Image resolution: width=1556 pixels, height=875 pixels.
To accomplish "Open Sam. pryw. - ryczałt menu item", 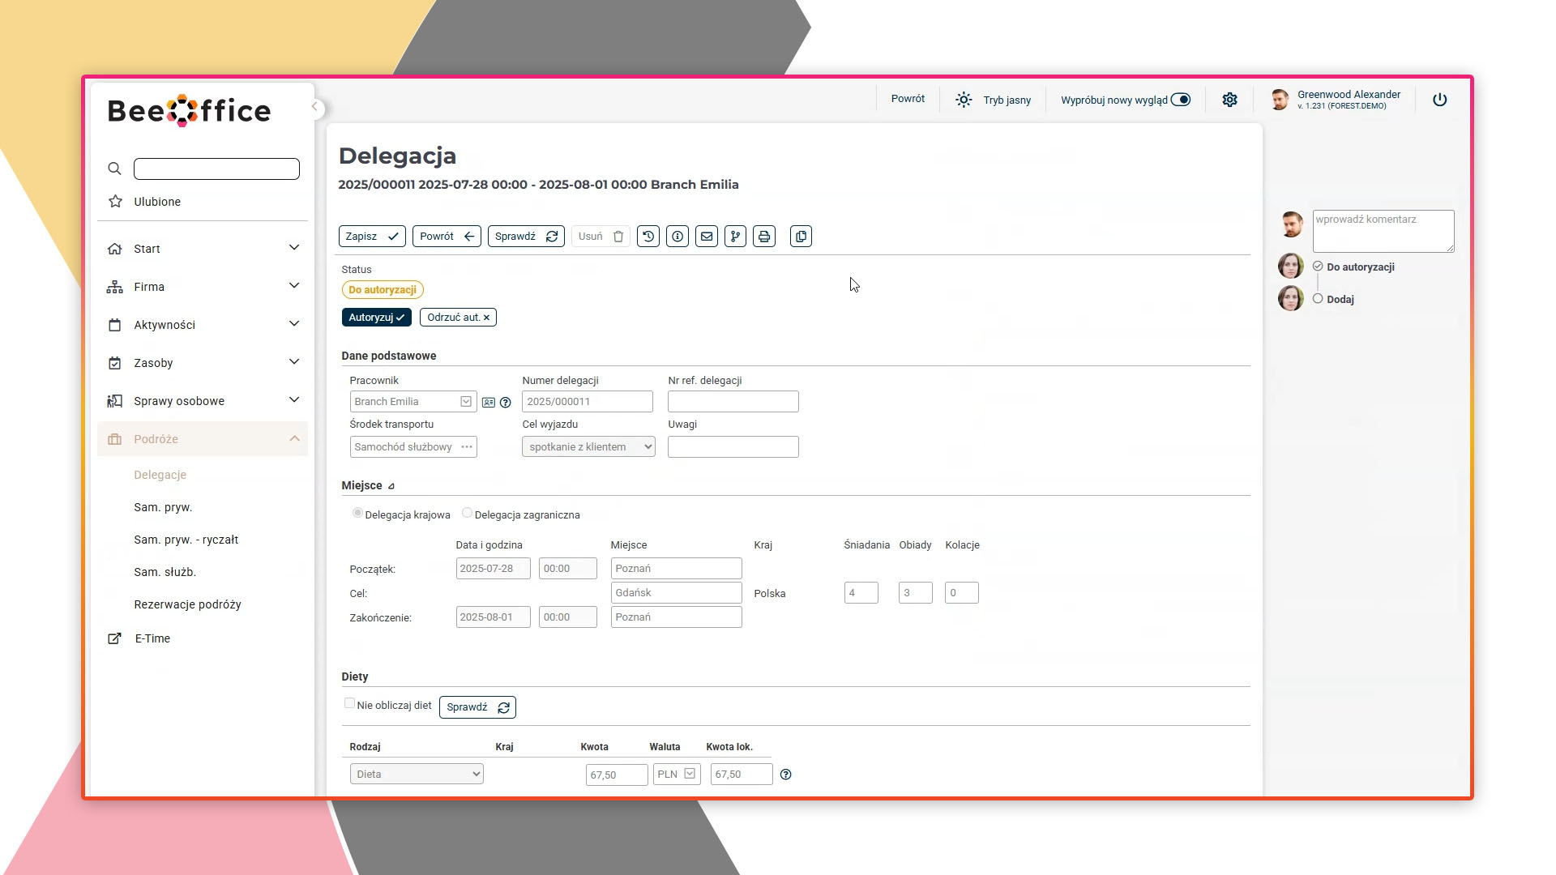I will coord(186,540).
